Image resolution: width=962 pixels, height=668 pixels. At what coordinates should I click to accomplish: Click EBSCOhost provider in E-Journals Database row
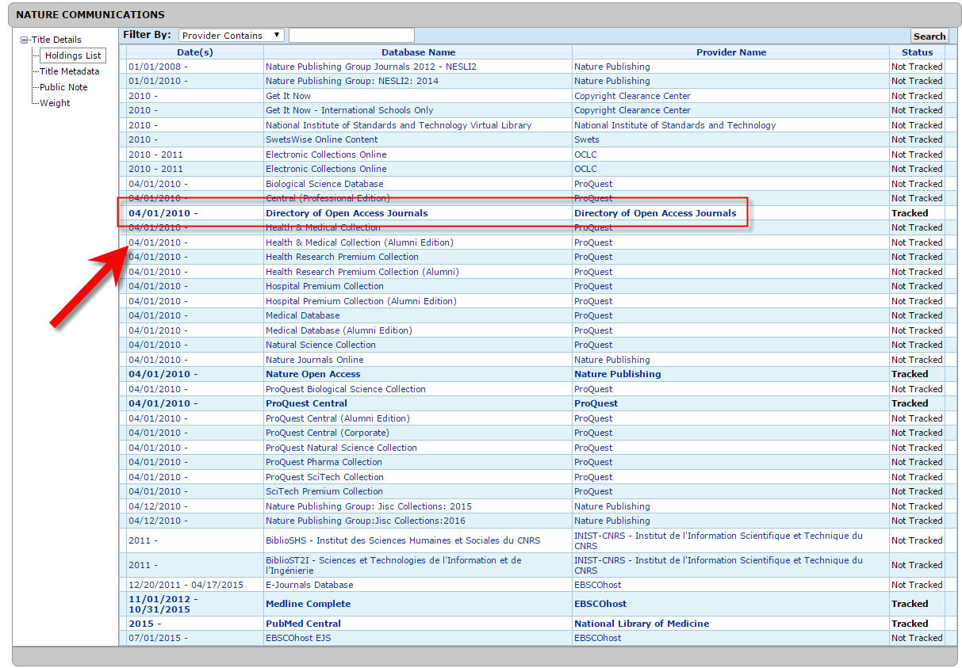(598, 585)
